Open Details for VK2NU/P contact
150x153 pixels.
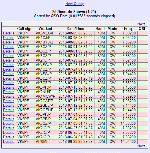8,92
